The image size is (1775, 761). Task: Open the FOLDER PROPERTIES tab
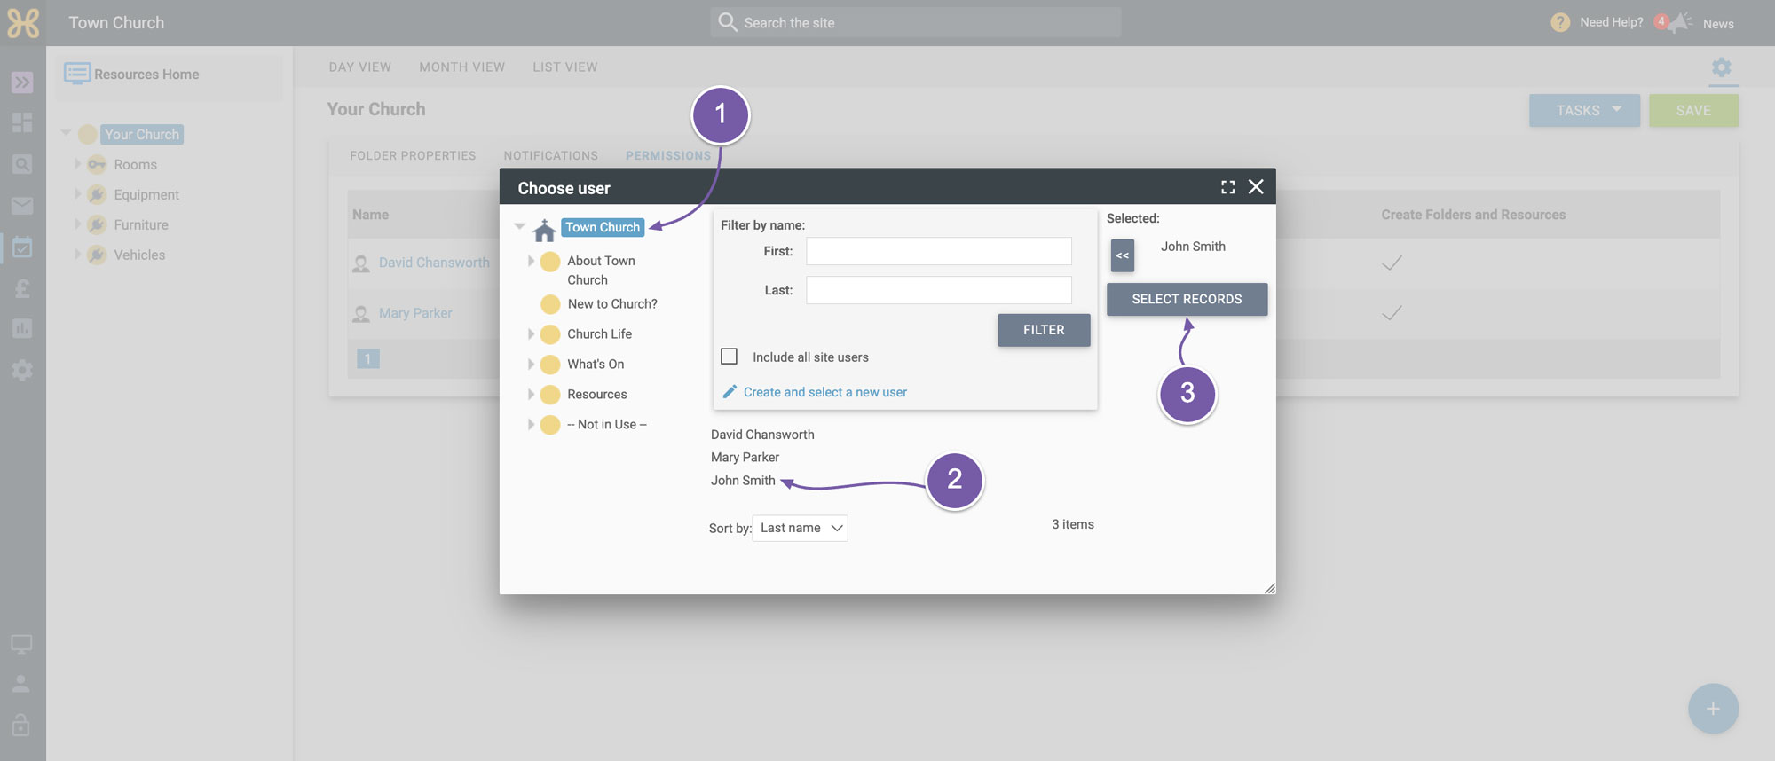pos(413,155)
